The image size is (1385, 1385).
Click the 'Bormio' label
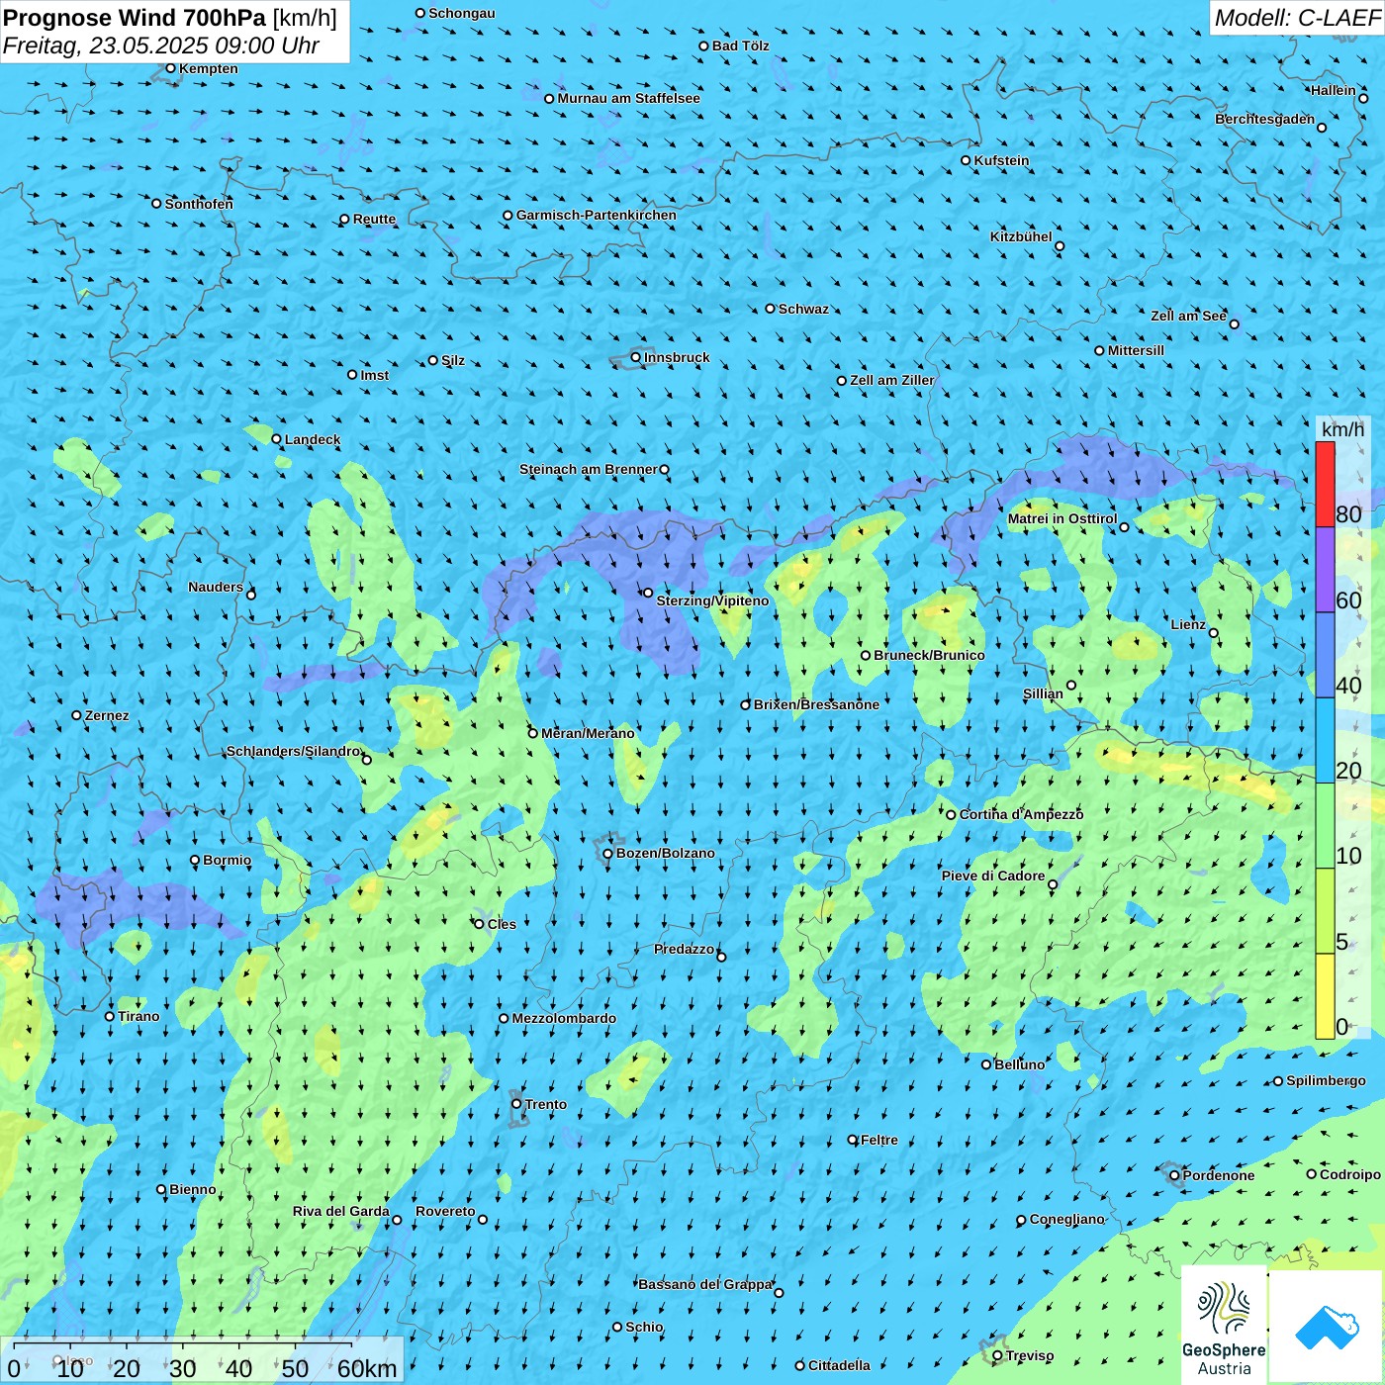tap(227, 860)
